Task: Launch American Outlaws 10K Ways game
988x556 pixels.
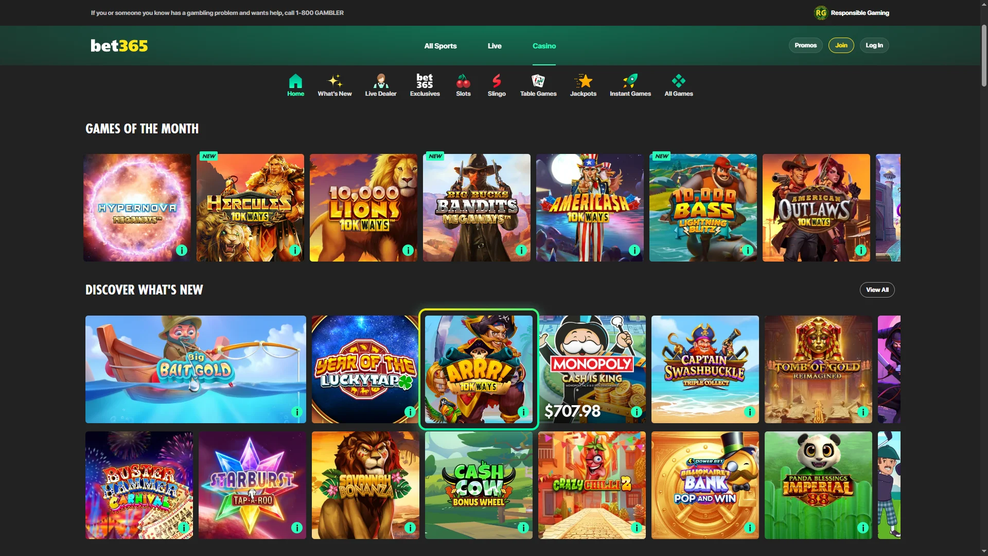Action: [x=816, y=207]
